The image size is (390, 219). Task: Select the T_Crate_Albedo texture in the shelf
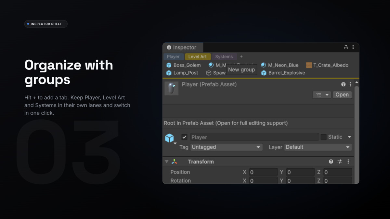[327, 65]
